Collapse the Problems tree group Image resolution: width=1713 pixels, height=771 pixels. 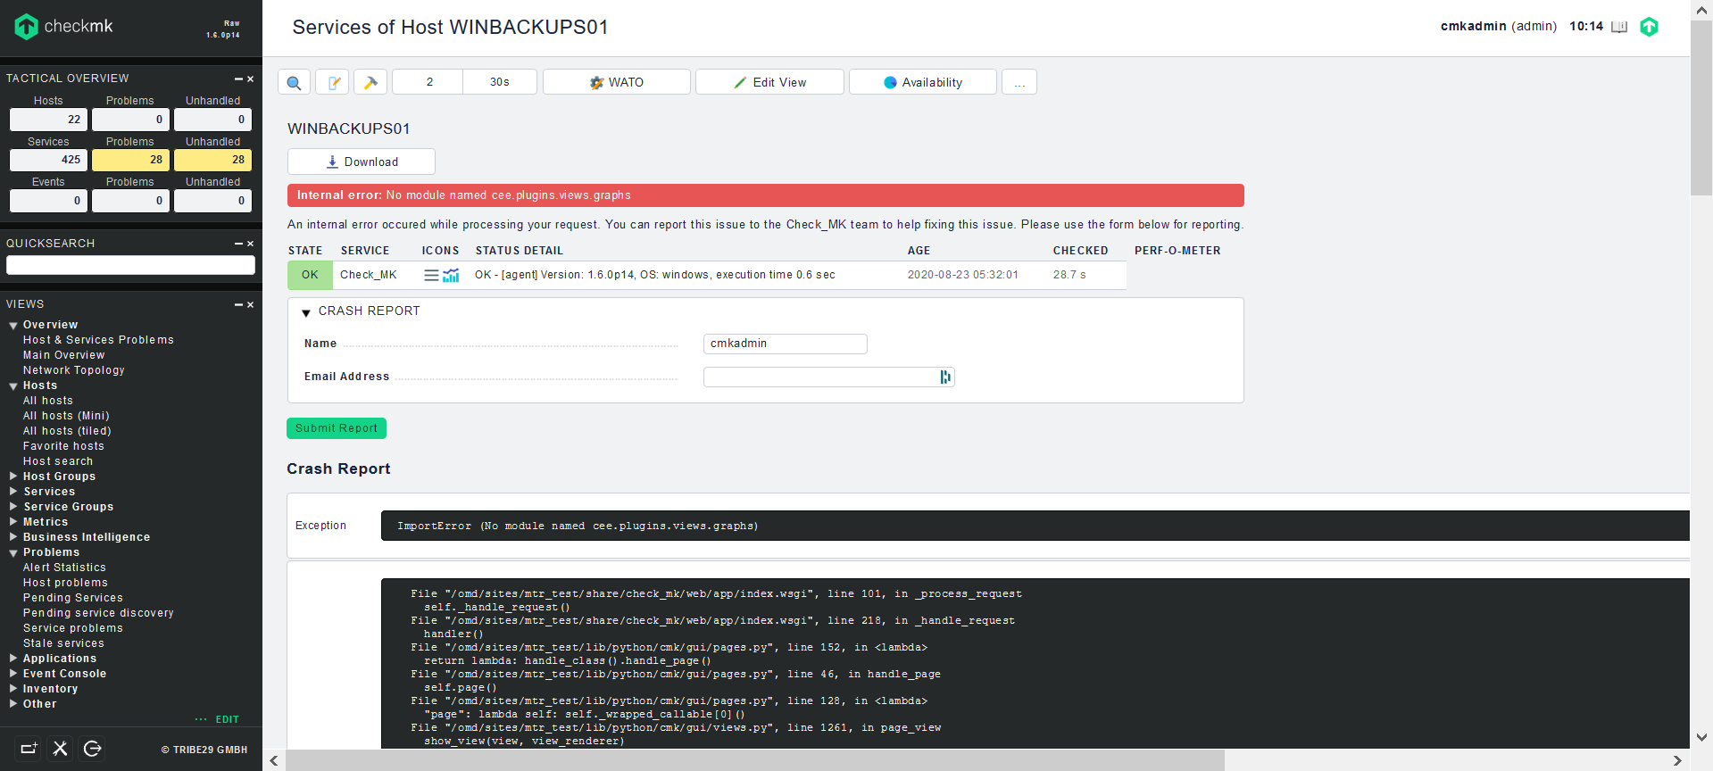coord(13,553)
